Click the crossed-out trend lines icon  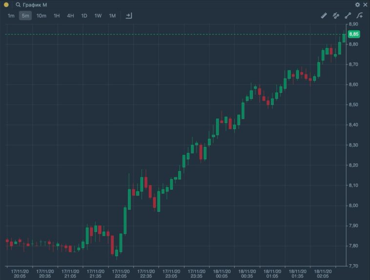(336, 16)
